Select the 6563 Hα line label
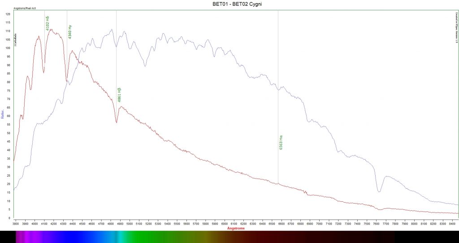Viewport: 459px width, 243px height. tap(281, 142)
